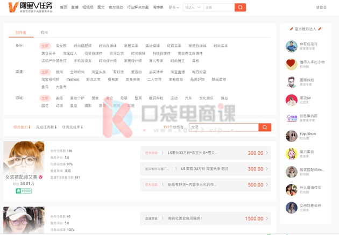Switch to the 创作者 tab
This screenshot has height=235, width=339.
[21, 33]
